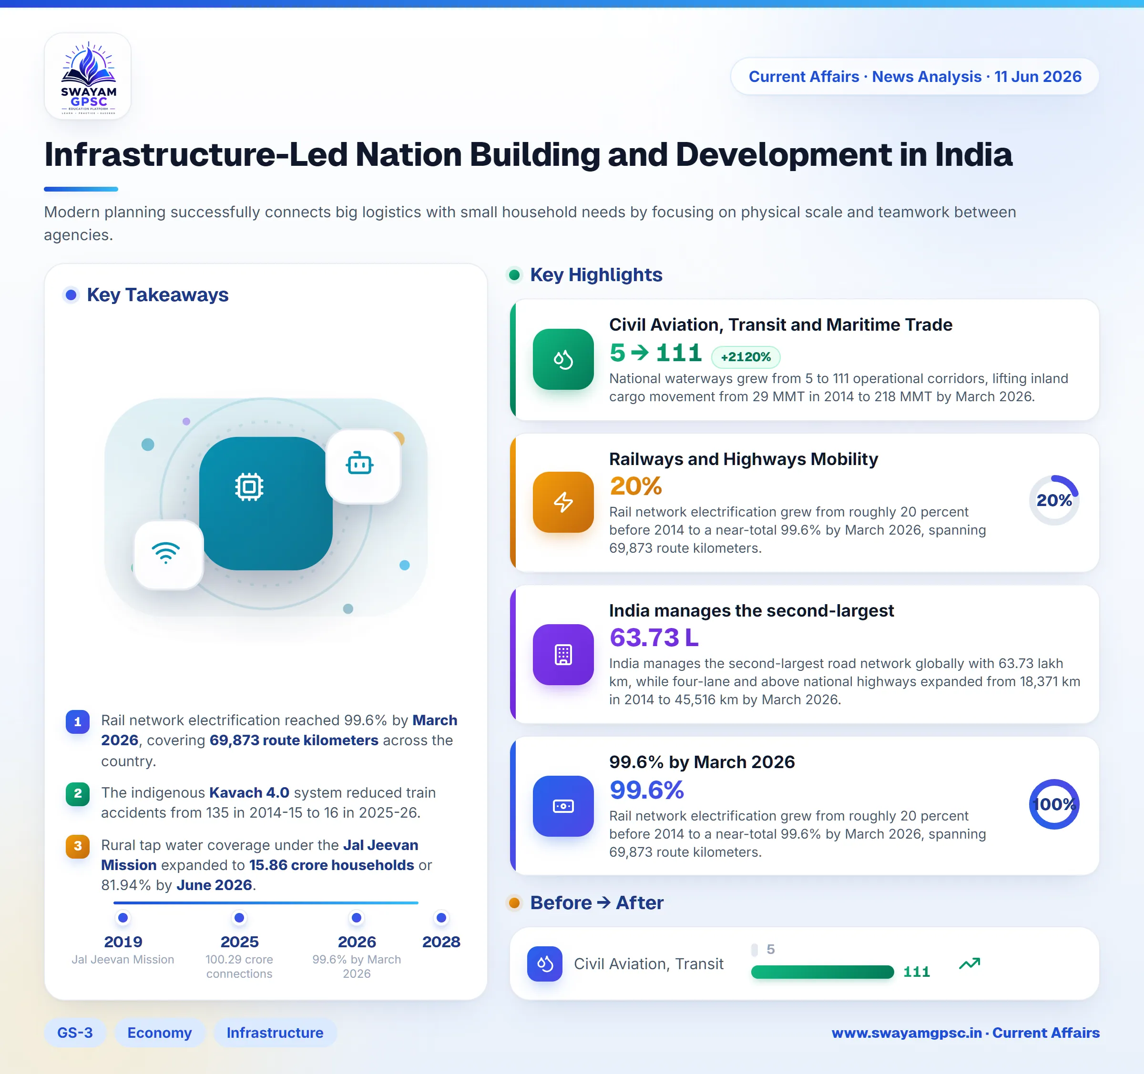Click numbered badge 3 beside Jal Jeevan

click(78, 846)
